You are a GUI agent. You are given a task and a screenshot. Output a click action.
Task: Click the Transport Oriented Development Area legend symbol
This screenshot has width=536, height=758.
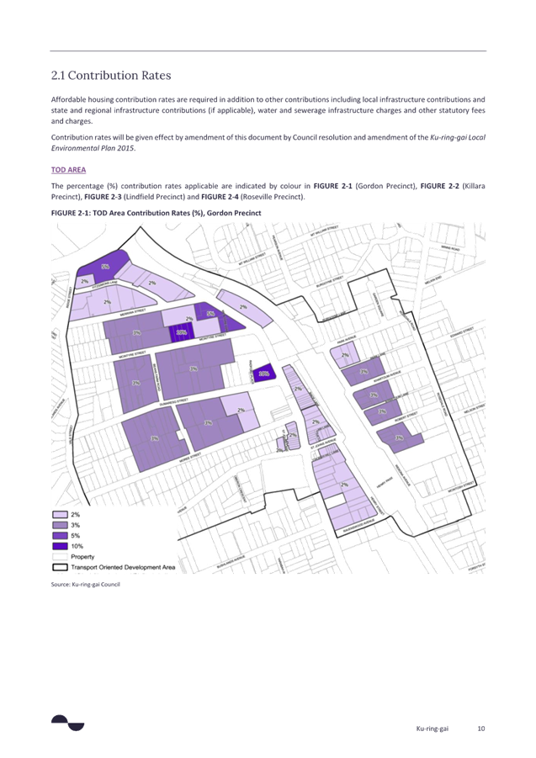(x=61, y=567)
